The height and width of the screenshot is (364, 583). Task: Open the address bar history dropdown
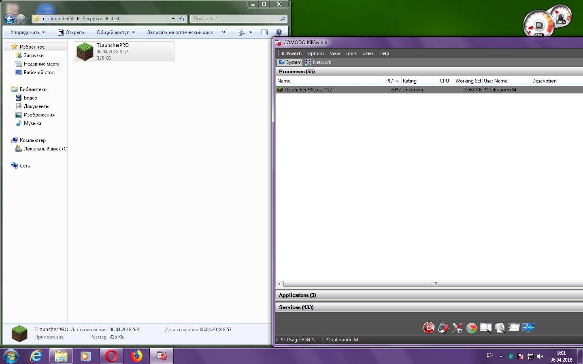point(173,19)
